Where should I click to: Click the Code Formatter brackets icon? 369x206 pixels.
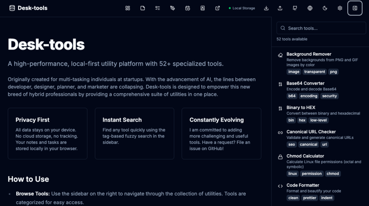click(x=280, y=186)
